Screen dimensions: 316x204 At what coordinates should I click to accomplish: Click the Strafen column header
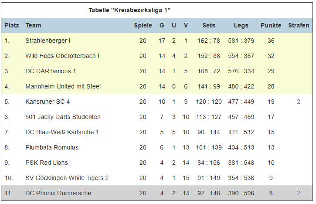coord(299,25)
